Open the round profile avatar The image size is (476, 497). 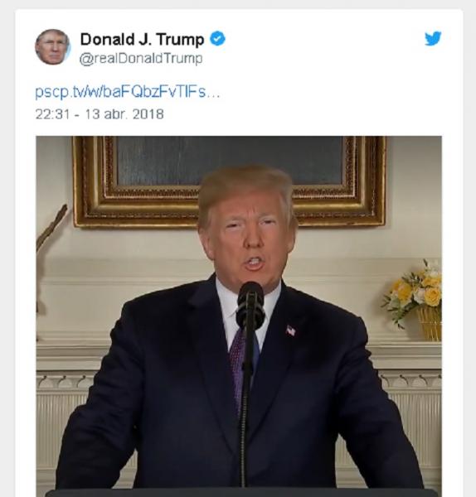53,47
